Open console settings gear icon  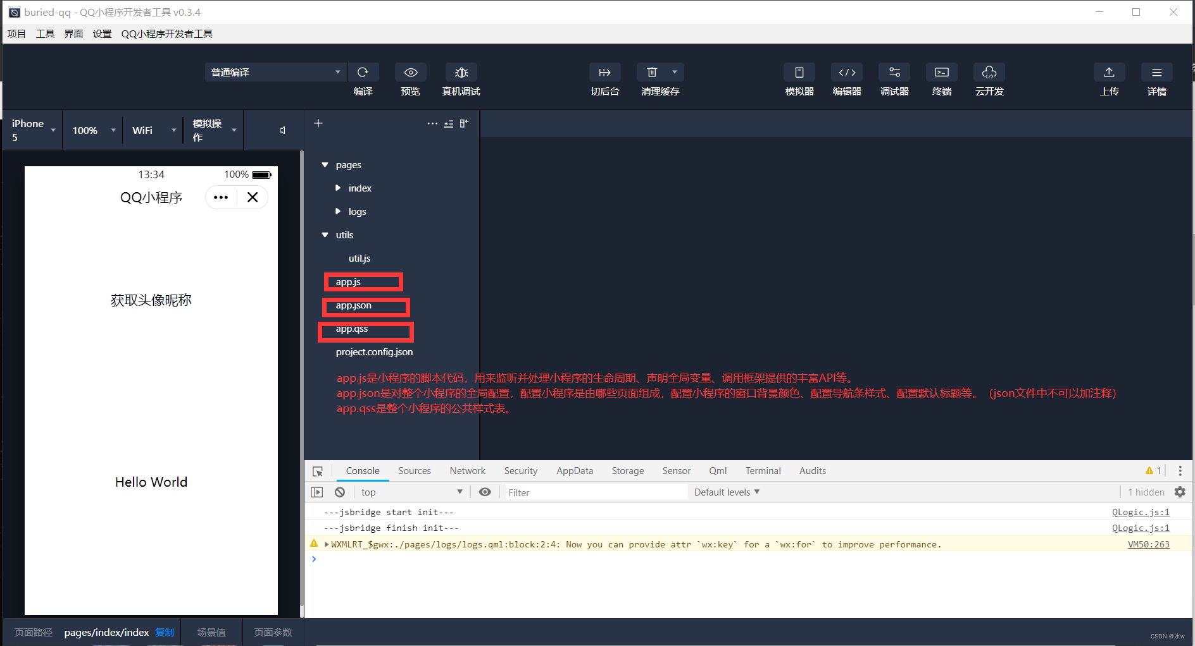pyautogui.click(x=1180, y=492)
